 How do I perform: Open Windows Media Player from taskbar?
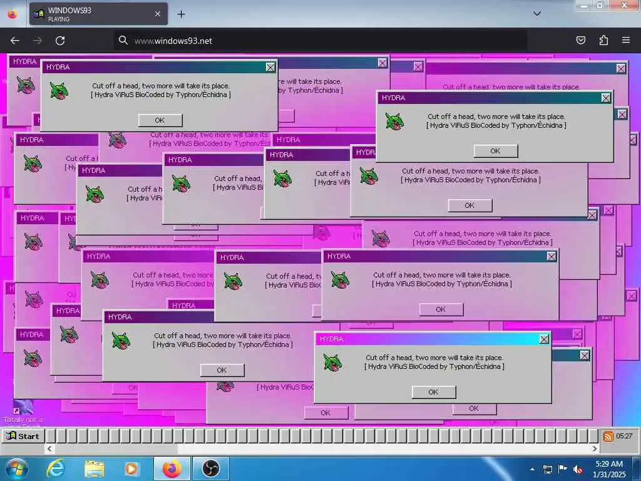click(131, 468)
